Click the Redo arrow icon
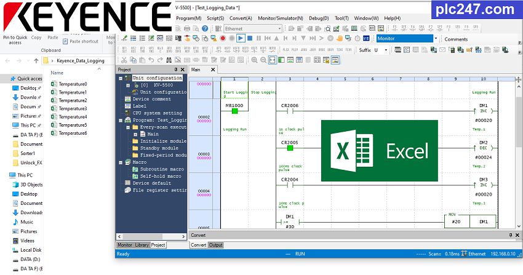Viewport: 523px width, 275px height. (x=160, y=60)
